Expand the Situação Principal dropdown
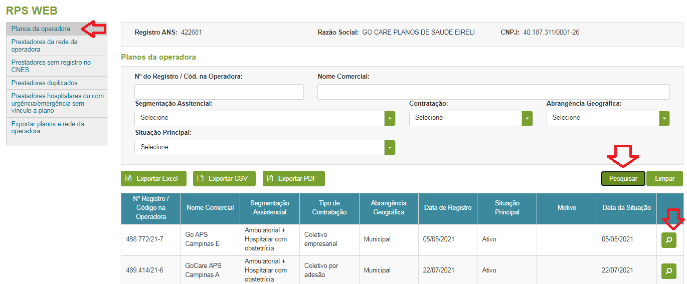687x284 pixels. pyautogui.click(x=390, y=148)
